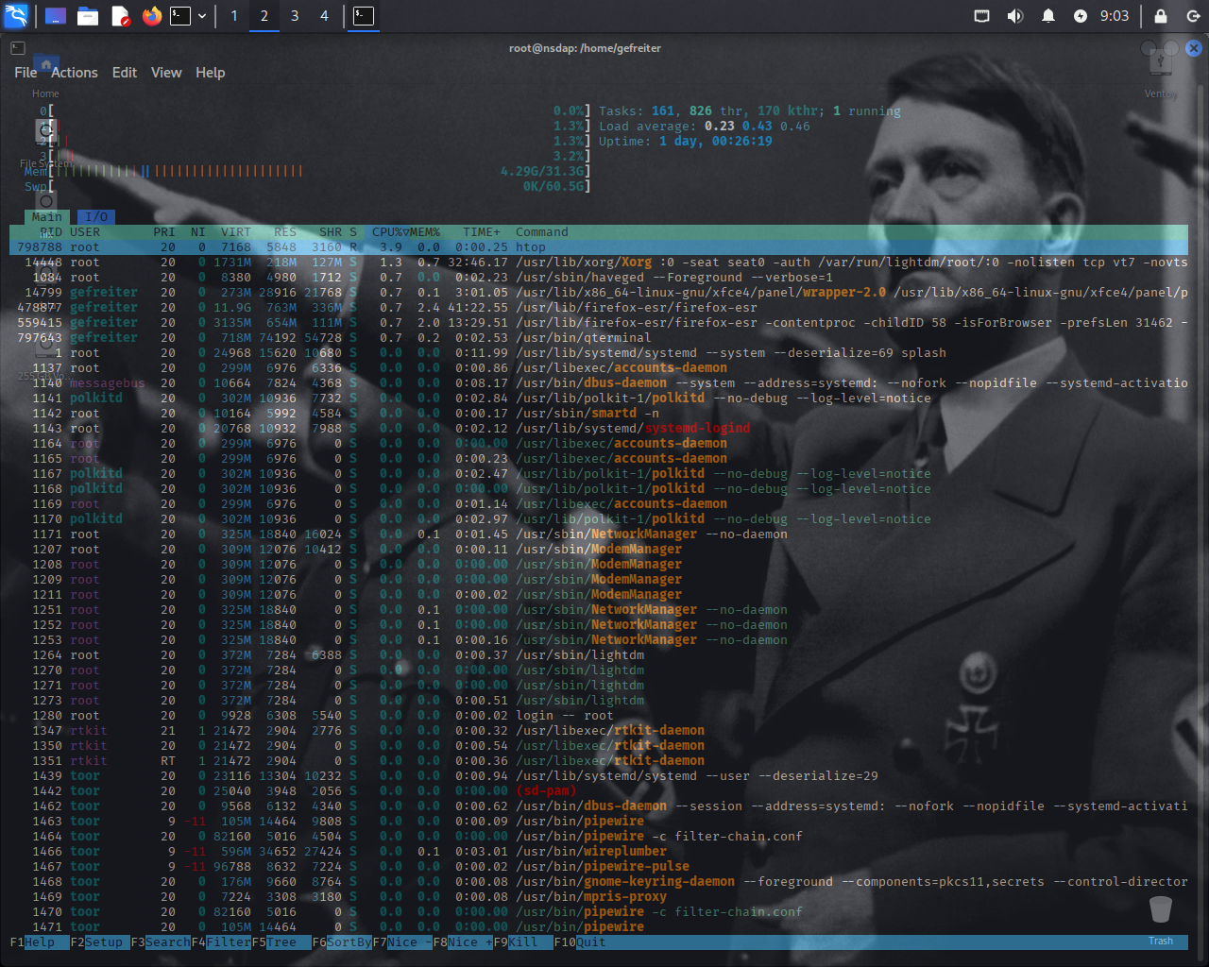Select the systemd-logind process row

coord(599,429)
